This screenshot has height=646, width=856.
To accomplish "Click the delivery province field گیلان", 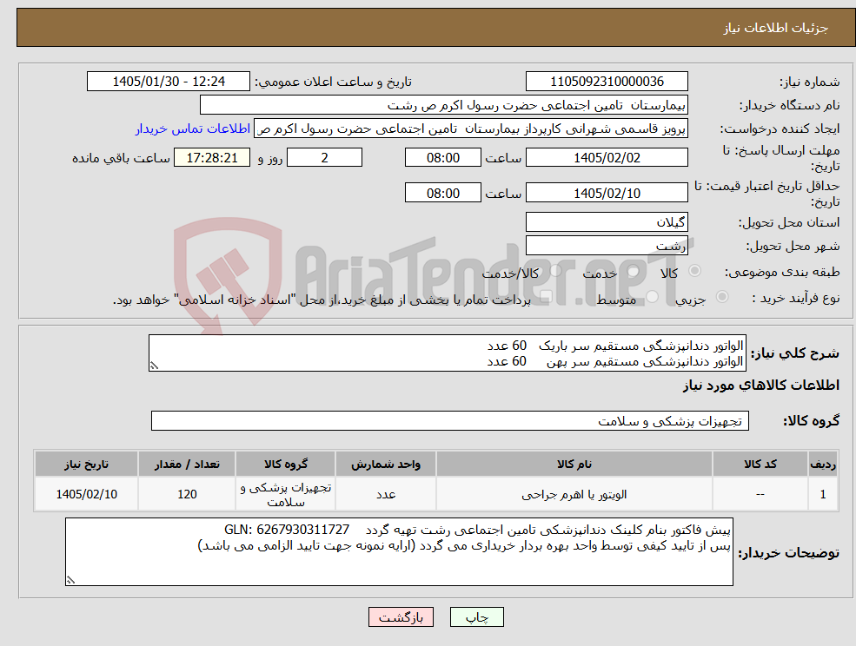I will tap(607, 222).
